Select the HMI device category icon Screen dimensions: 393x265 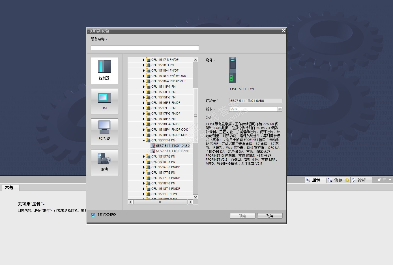point(104,101)
